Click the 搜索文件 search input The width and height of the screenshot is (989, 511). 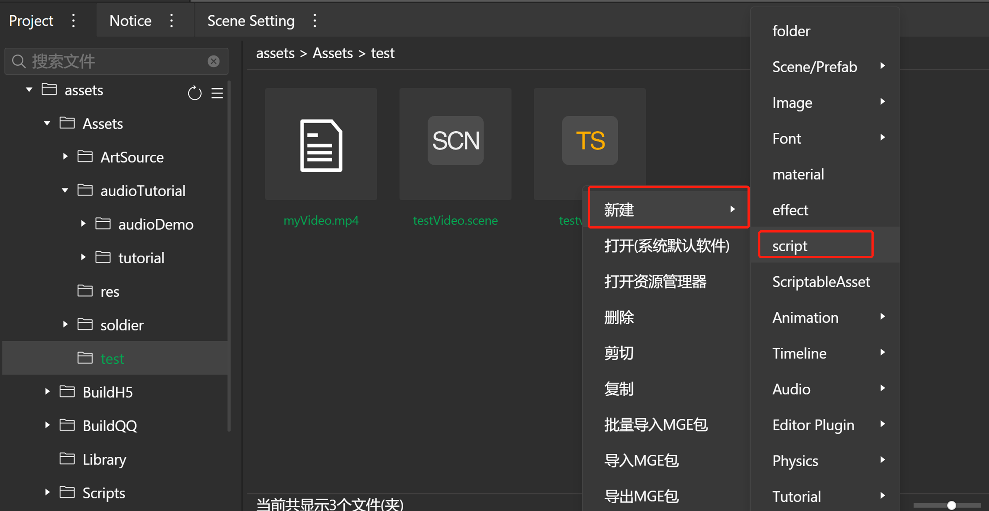115,61
